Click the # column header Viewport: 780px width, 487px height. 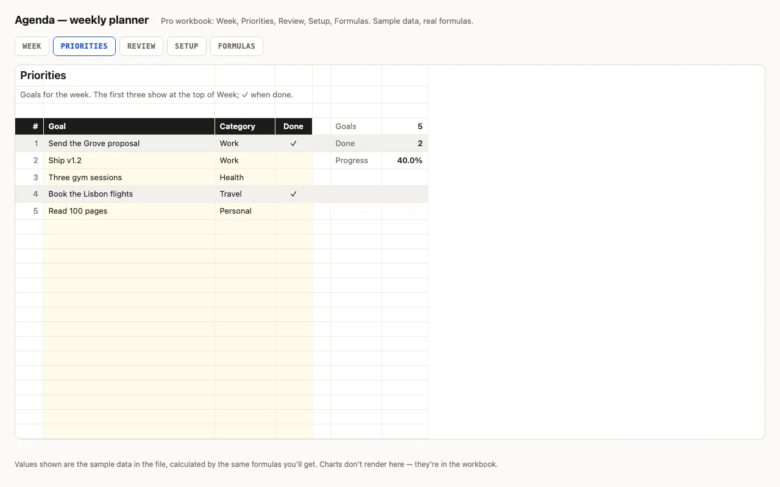pos(29,127)
